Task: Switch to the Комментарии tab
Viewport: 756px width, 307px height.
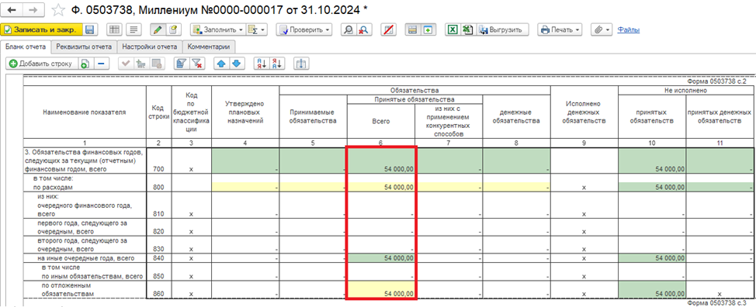Action: coord(210,47)
